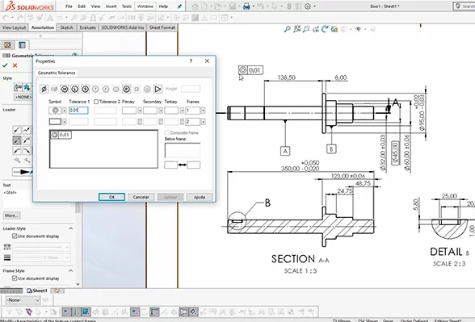This screenshot has height=322, width=475.
Task: Open the Insert menu
Action: [111, 6]
